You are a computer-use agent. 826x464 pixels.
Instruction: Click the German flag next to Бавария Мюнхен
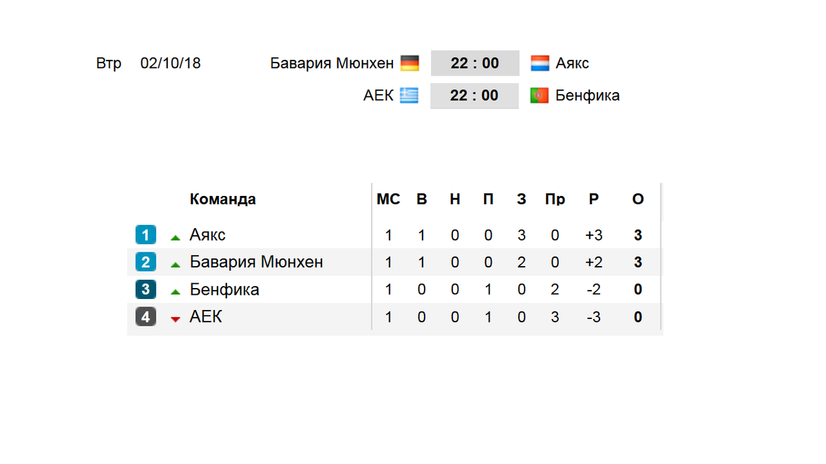point(410,63)
